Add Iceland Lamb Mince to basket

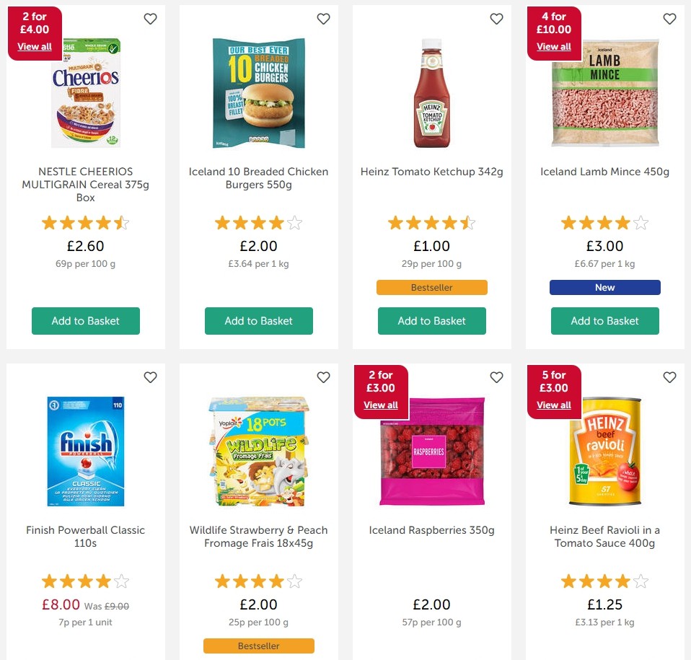tap(604, 321)
